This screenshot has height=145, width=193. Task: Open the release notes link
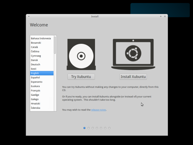pyautogui.click(x=99, y=110)
